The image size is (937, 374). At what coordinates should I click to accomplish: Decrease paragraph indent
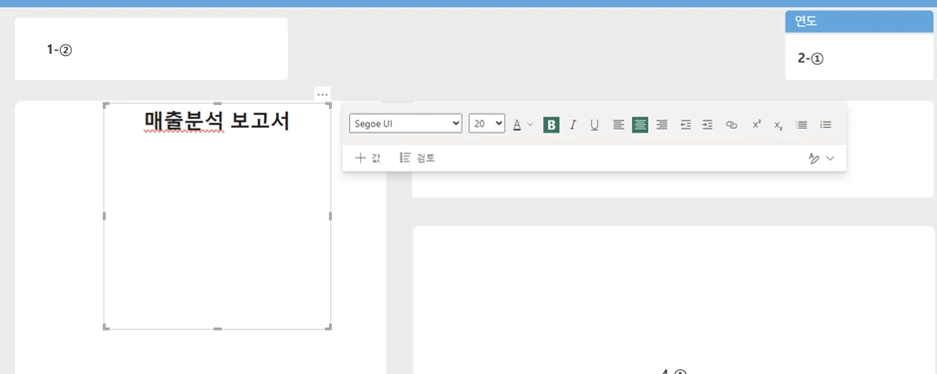(686, 125)
